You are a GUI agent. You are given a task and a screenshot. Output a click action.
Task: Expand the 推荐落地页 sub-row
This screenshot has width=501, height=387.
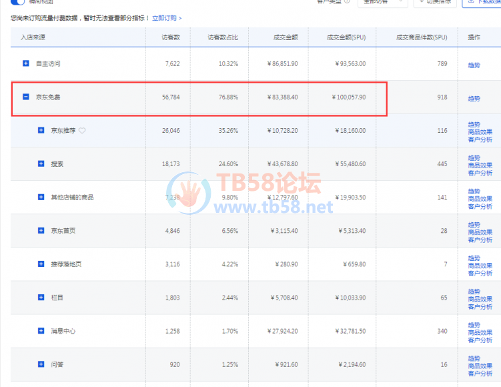tap(41, 264)
